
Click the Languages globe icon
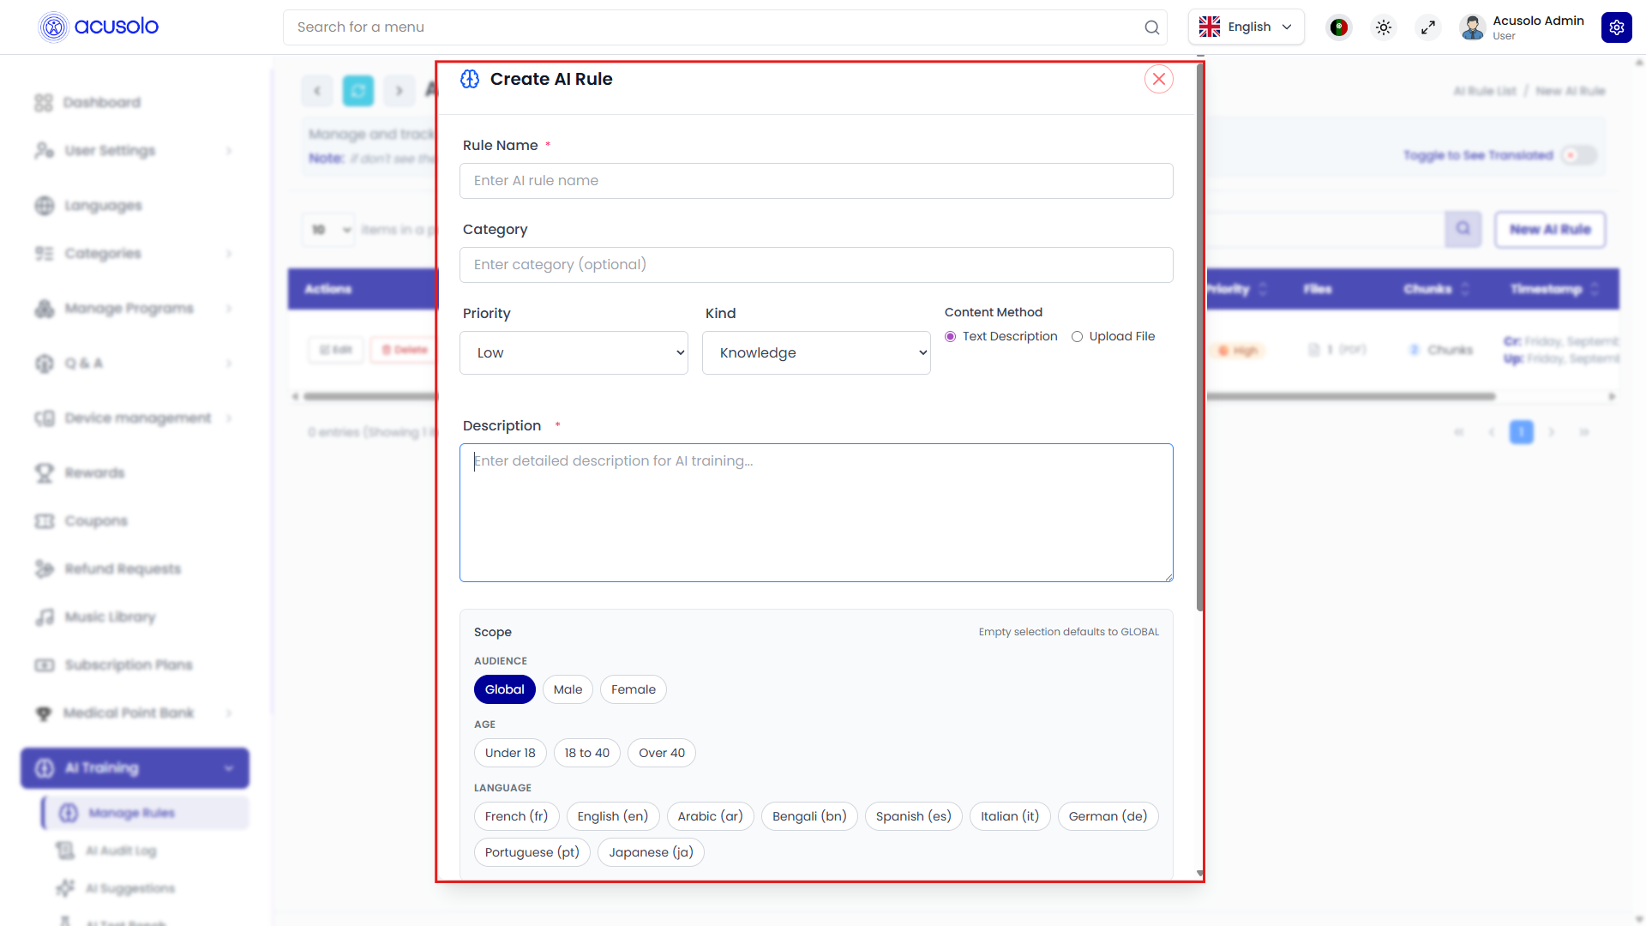pos(44,205)
